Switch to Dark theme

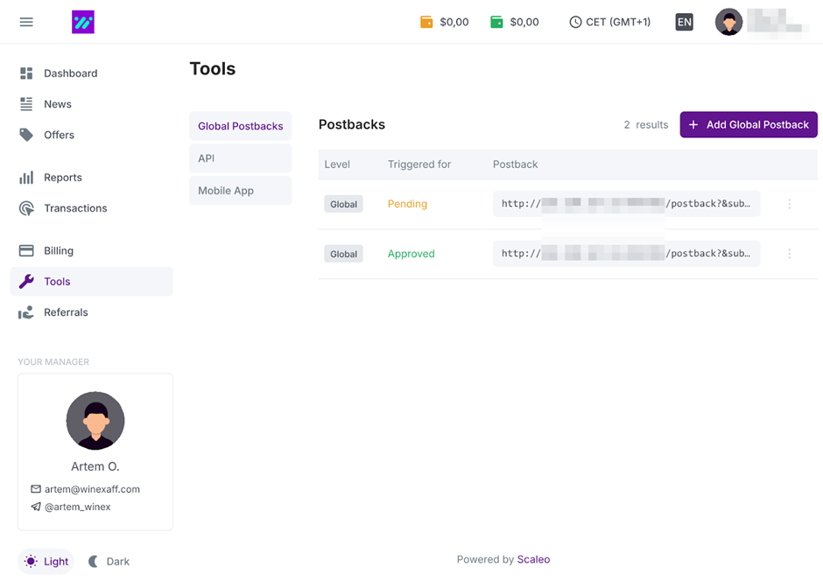(109, 562)
